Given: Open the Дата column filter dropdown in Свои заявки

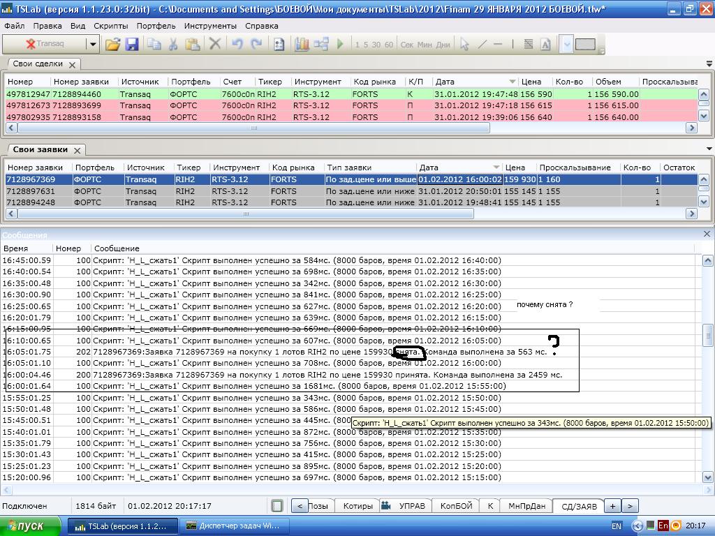Looking at the screenshot, I should pyautogui.click(x=496, y=167).
